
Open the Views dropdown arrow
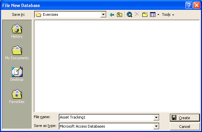[158, 15]
